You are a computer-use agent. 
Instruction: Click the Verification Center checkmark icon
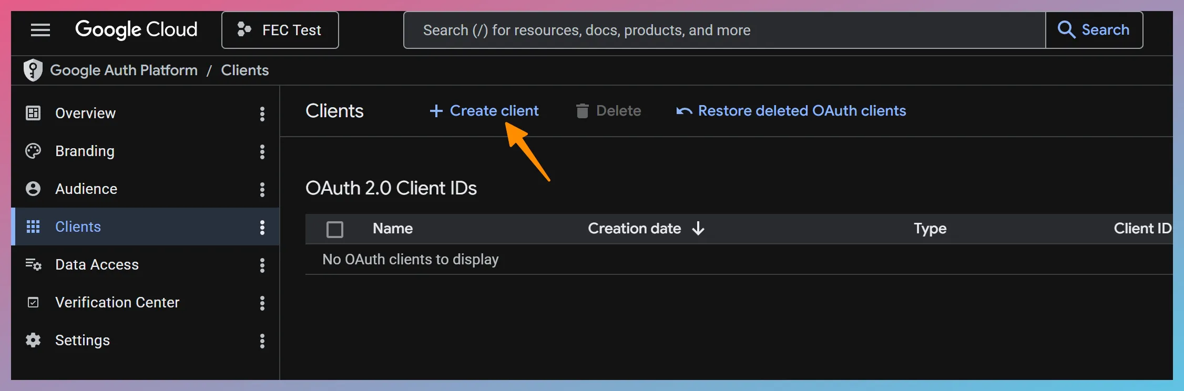33,302
